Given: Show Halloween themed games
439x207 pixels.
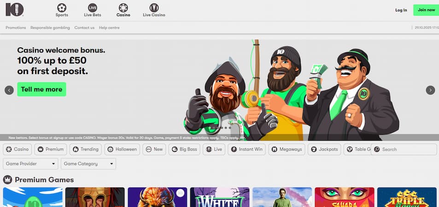Looking at the screenshot, I should (122, 149).
